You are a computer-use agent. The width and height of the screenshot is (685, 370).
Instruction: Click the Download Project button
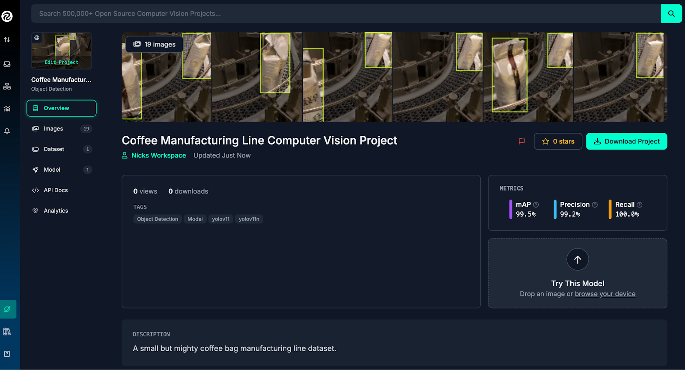pyautogui.click(x=626, y=141)
